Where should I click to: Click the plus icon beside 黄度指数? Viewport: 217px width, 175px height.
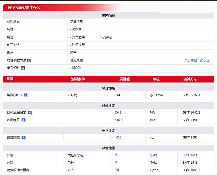click(24, 138)
